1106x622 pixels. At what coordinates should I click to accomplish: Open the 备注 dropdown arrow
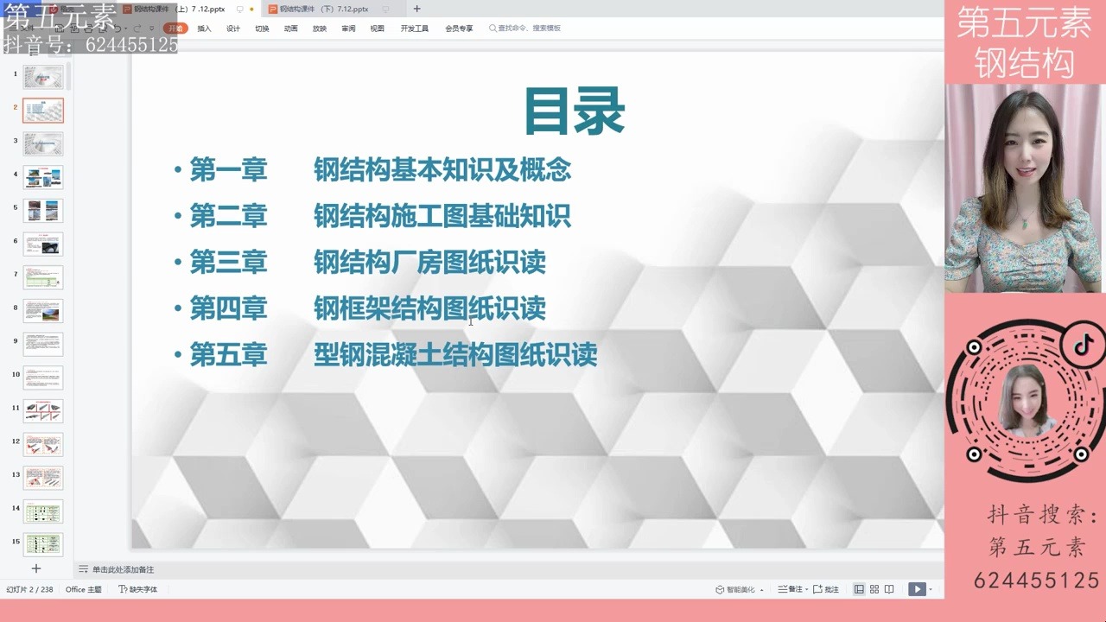click(x=806, y=589)
